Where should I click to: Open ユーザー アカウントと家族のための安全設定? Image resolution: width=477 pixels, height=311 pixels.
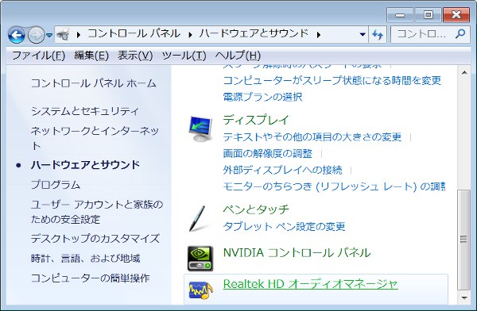tap(97, 212)
